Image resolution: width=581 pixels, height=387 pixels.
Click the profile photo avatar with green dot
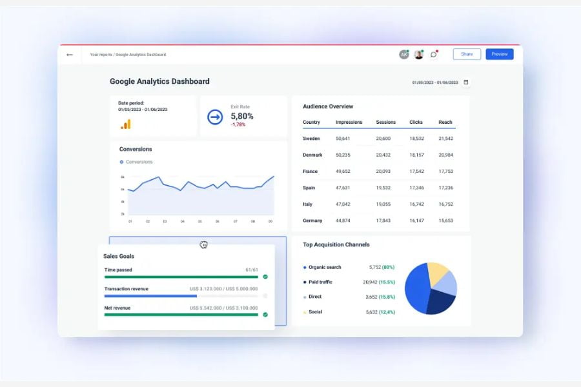tap(418, 55)
